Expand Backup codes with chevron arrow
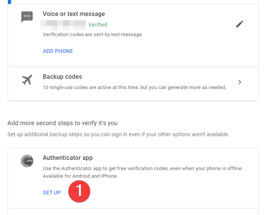This screenshot has width=268, height=215. 239,82
